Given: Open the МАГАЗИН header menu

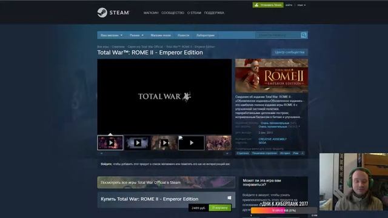Looking at the screenshot, I should (x=151, y=13).
